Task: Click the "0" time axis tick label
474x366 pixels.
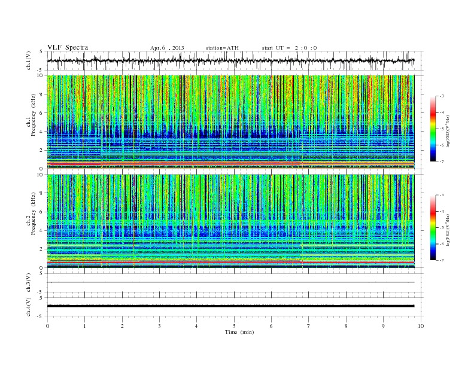Action: [x=47, y=326]
